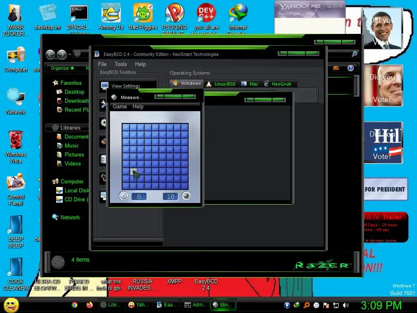Select the Internet Download desktop icon
417x313 pixels.
[238, 18]
